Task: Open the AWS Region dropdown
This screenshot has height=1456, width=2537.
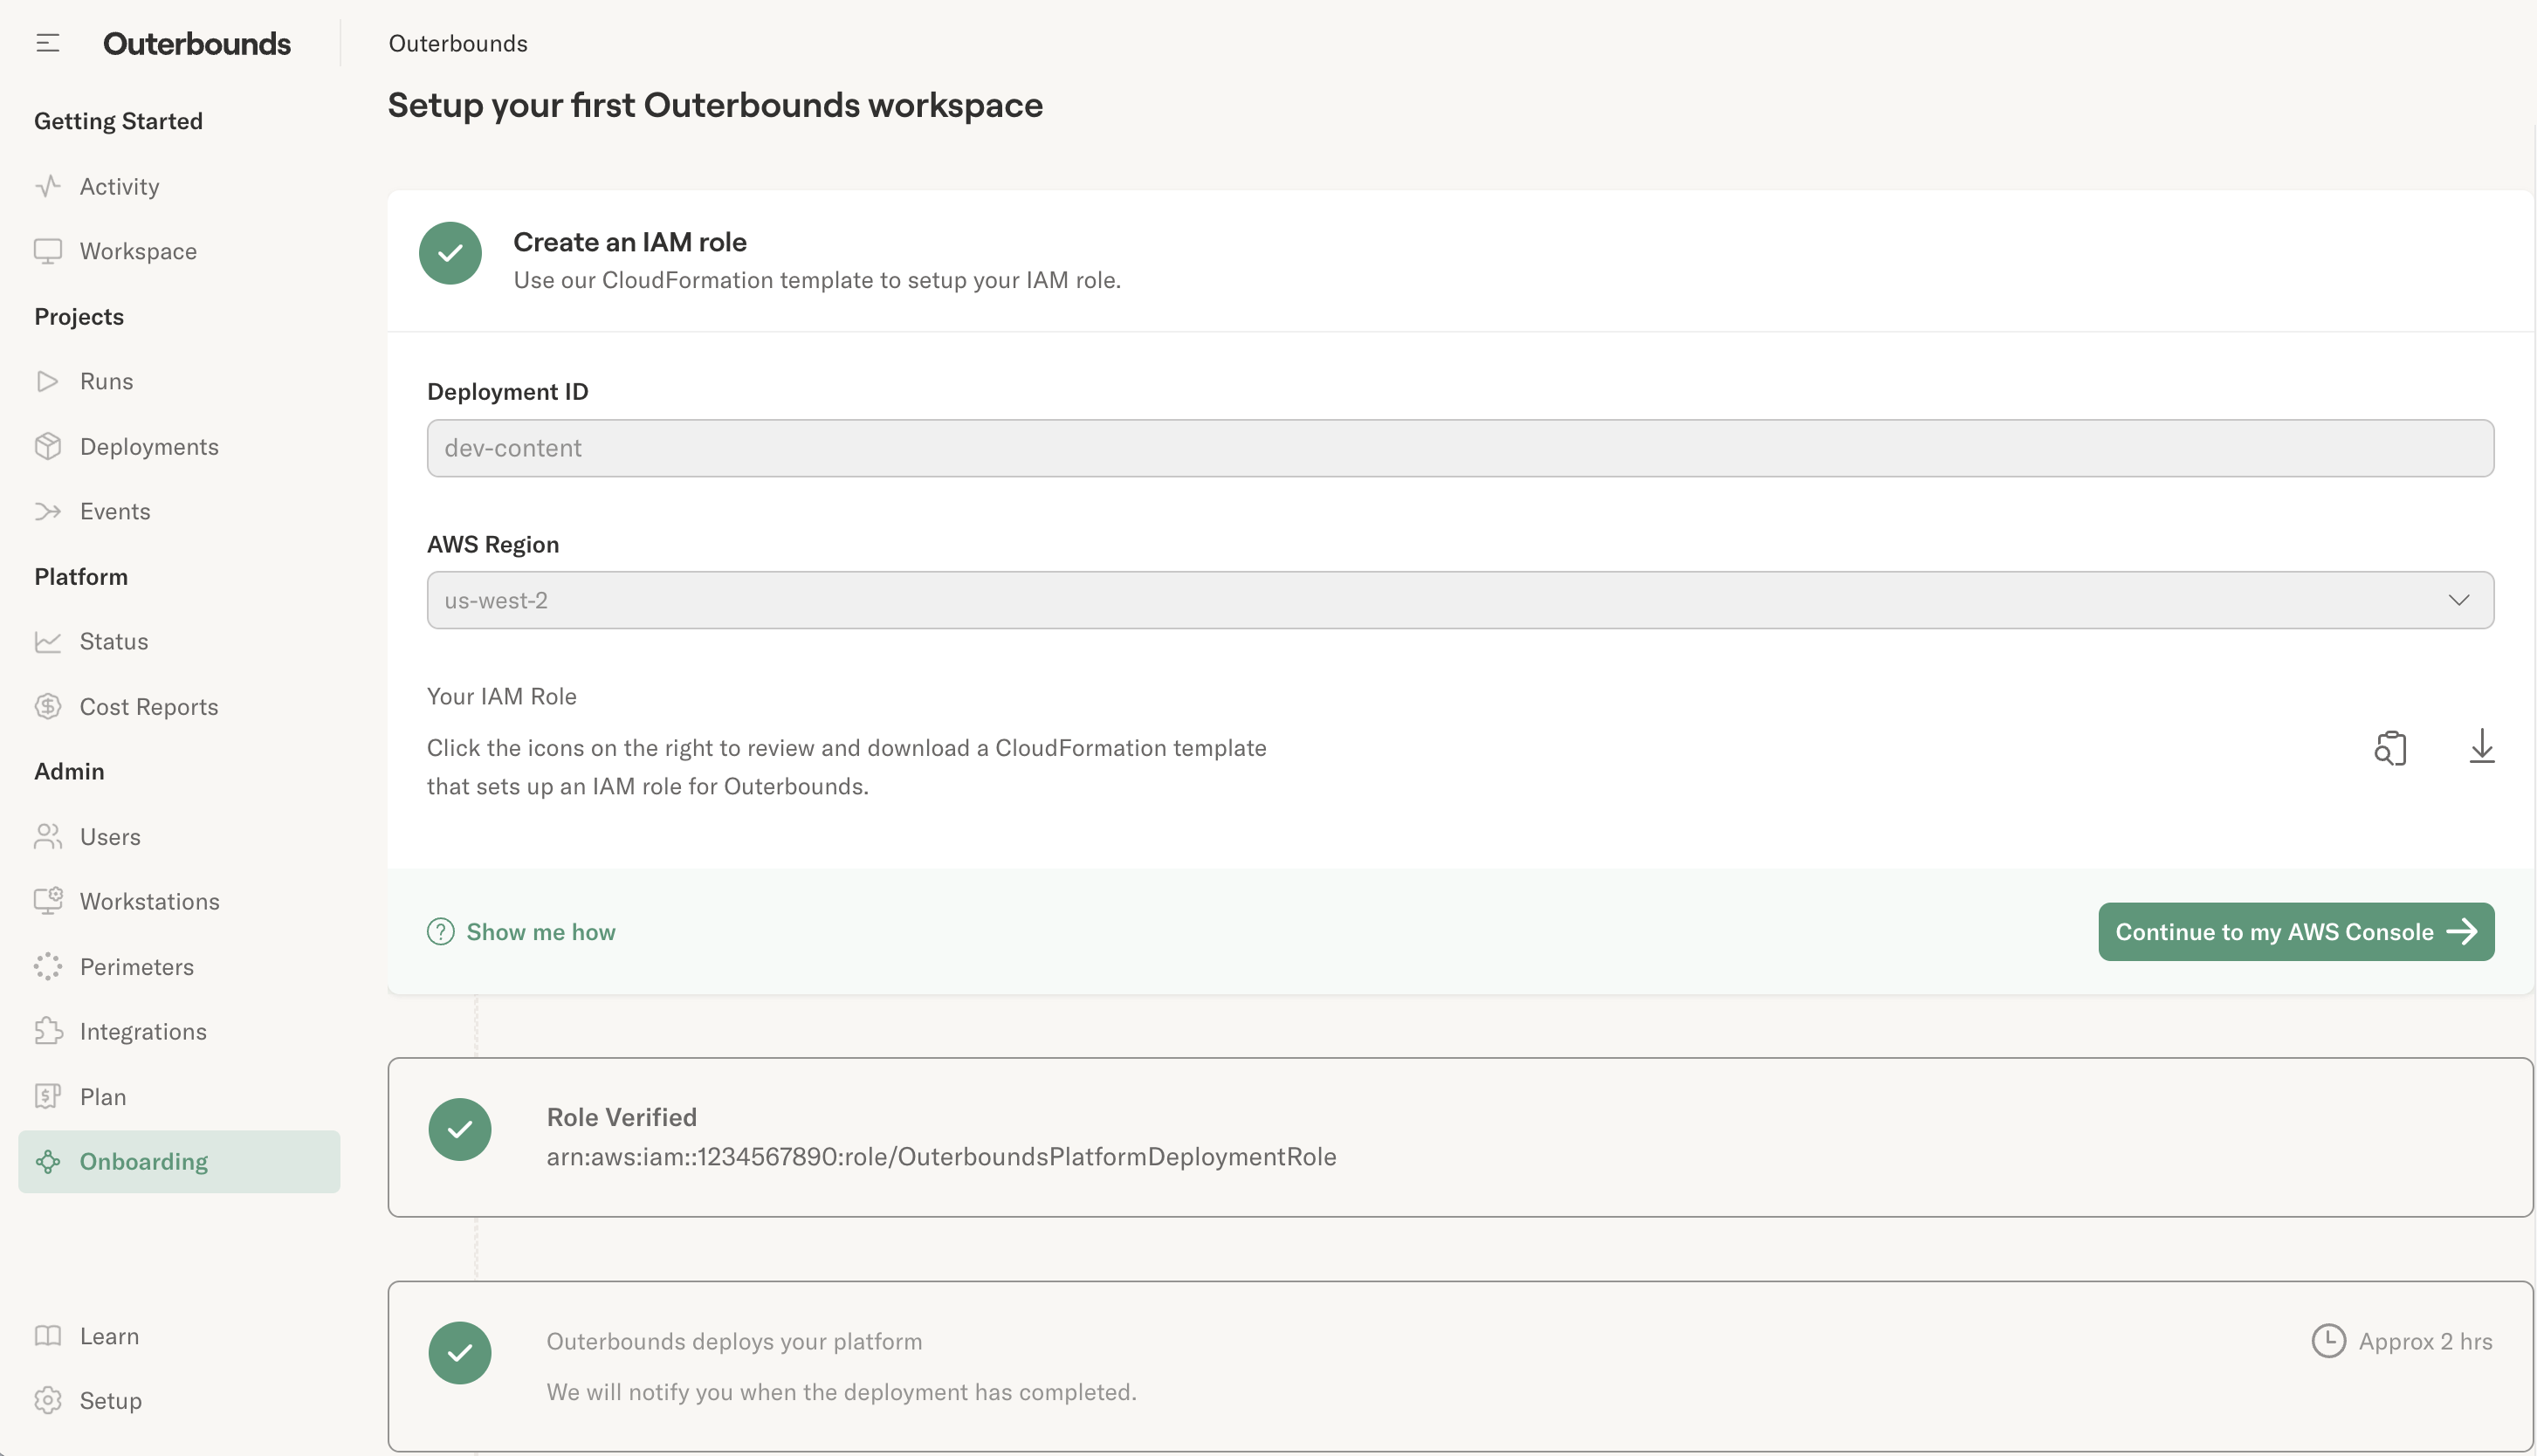Action: click(x=1460, y=600)
